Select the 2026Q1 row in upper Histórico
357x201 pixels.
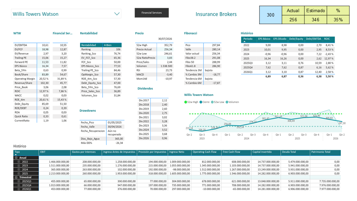(x=288, y=72)
